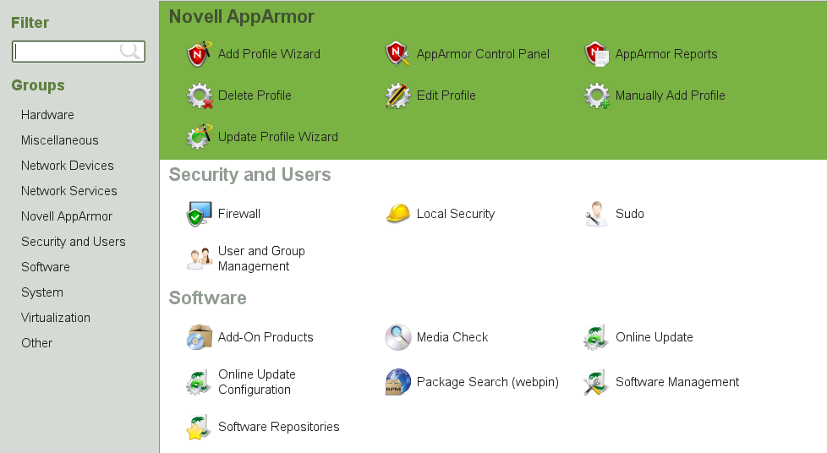Pick the System group
Screen dimensions: 827x453
[42, 292]
